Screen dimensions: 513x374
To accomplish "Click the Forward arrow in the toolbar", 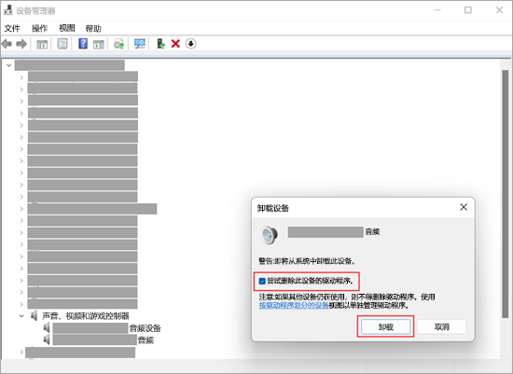I will 21,44.
